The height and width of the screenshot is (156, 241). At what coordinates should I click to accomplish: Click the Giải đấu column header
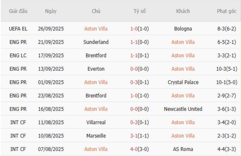point(18,11)
